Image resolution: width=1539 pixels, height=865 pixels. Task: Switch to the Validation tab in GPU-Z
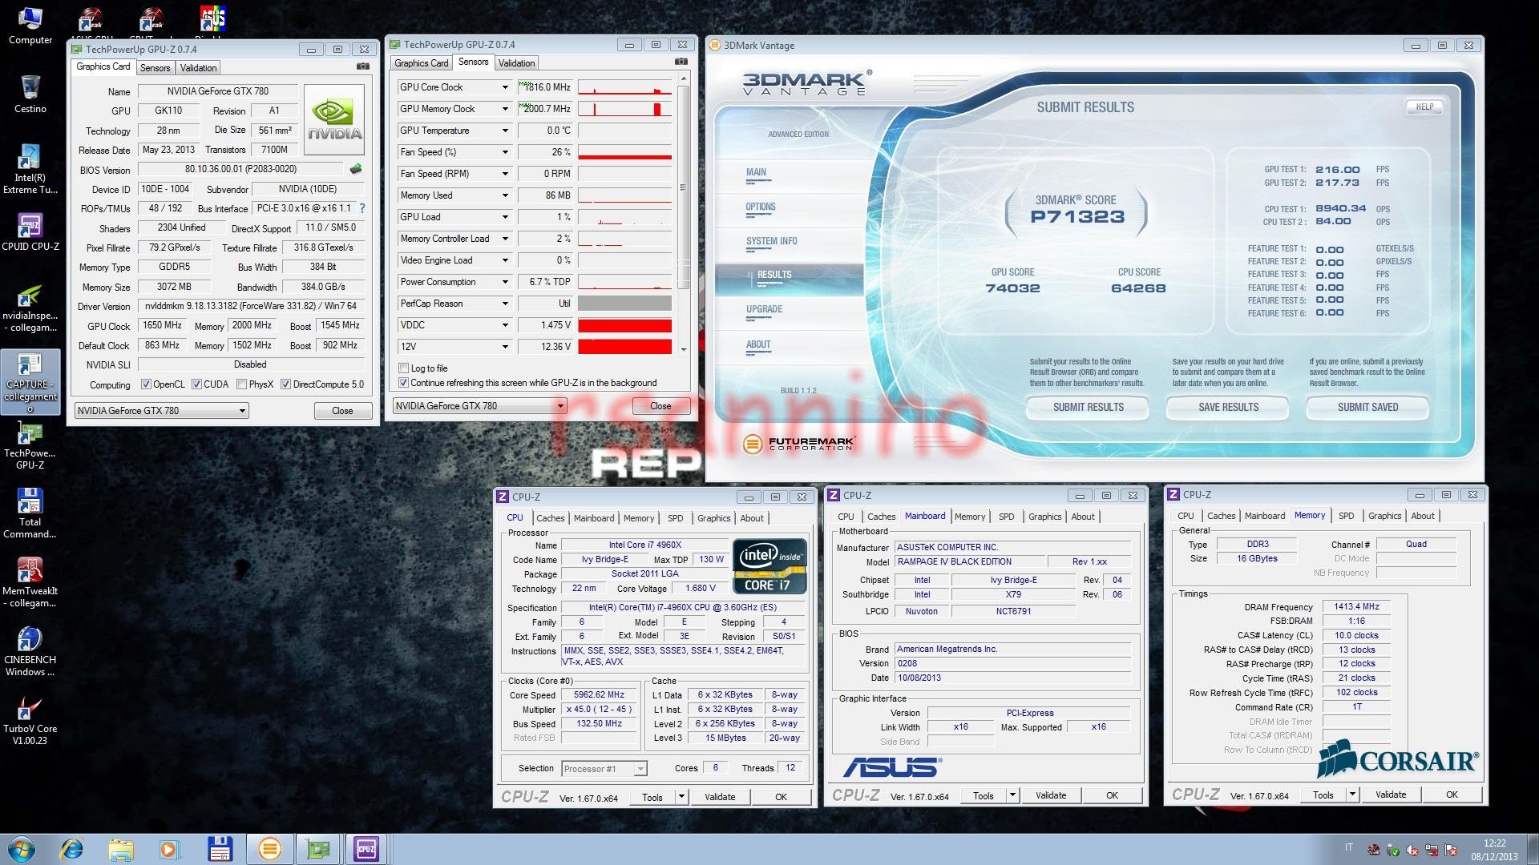[198, 68]
